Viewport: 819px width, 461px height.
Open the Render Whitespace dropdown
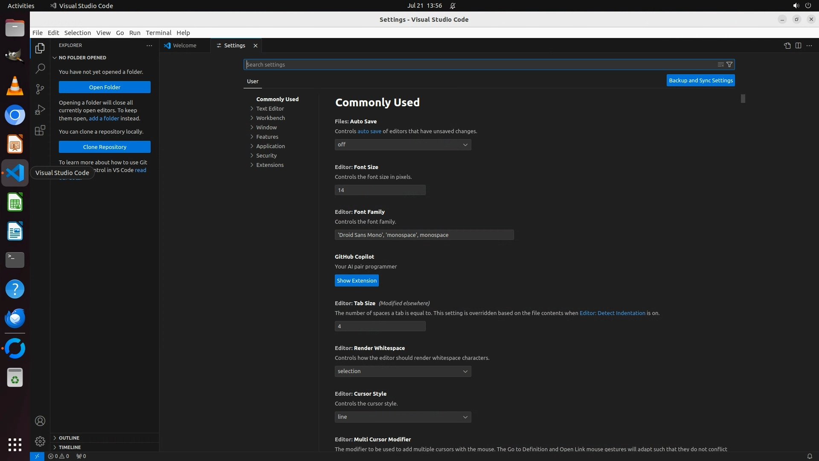tap(403, 371)
